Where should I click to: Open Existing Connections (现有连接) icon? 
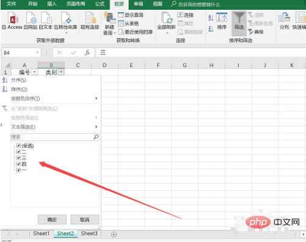[x=90, y=18]
